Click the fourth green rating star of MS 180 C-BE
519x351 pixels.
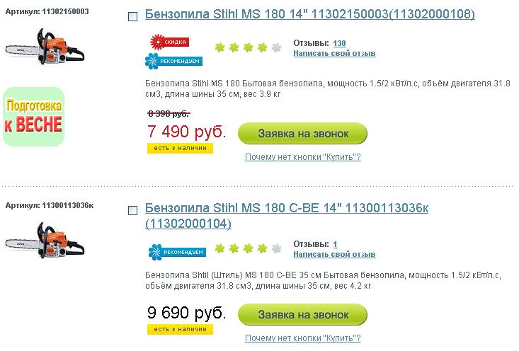[x=262, y=248]
